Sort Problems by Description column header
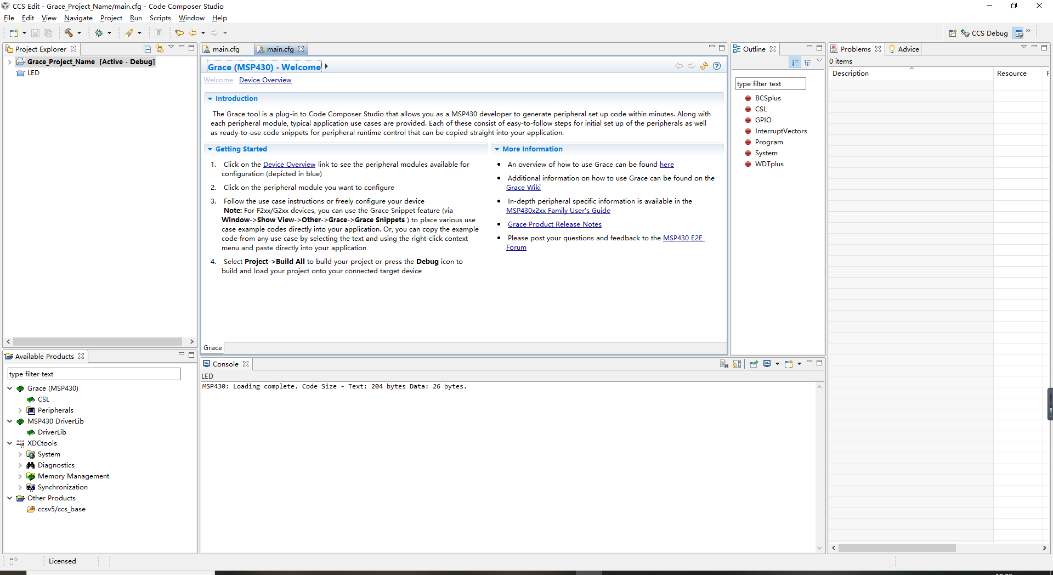This screenshot has height=575, width=1053. point(910,74)
